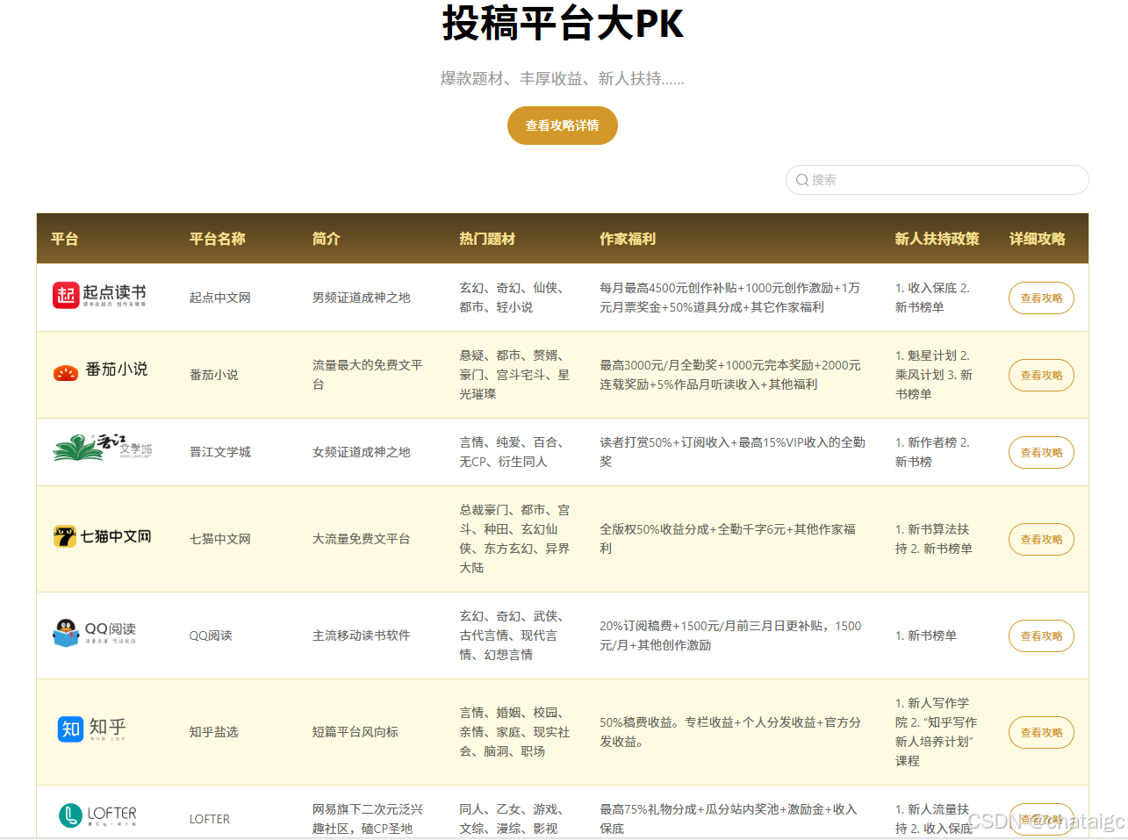Click the 平台 column header
1128x840 pixels.
click(65, 239)
